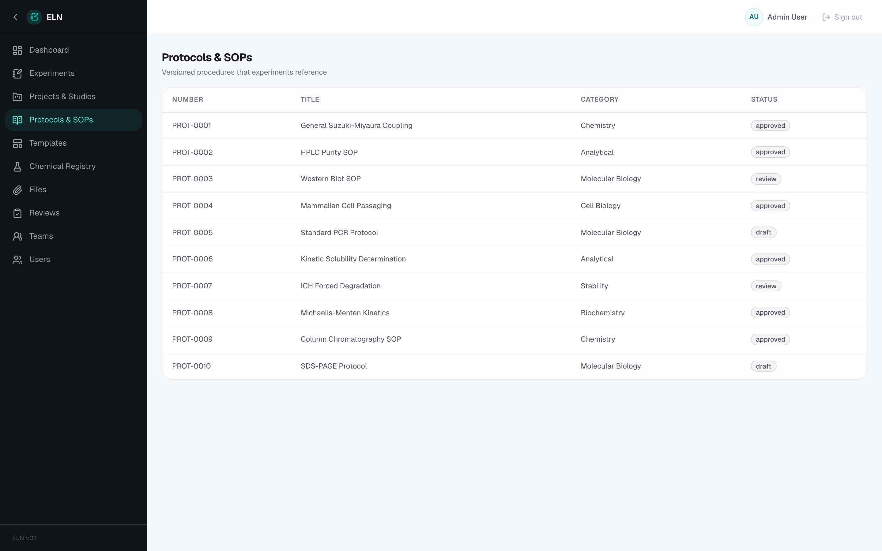882x551 pixels.
Task: Click the Stability category cell
Action: pyautogui.click(x=594, y=286)
